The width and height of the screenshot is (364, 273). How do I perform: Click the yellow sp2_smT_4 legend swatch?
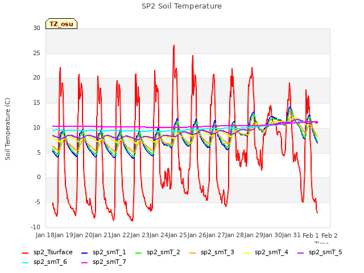click(246, 253)
